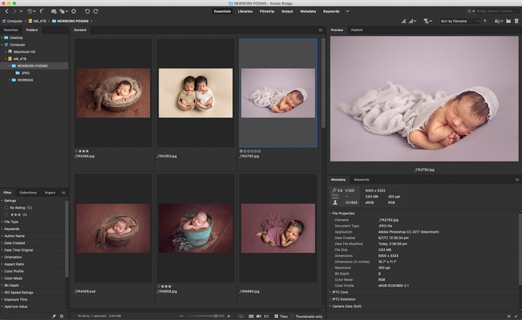Create a new folder

point(508,21)
